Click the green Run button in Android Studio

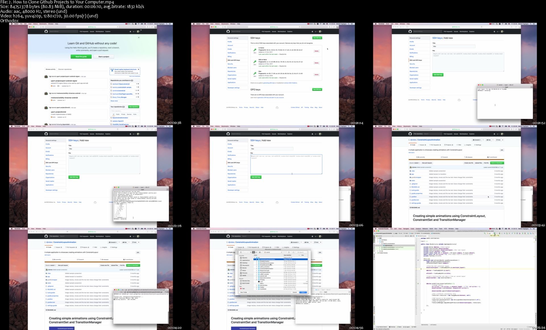point(495,233)
